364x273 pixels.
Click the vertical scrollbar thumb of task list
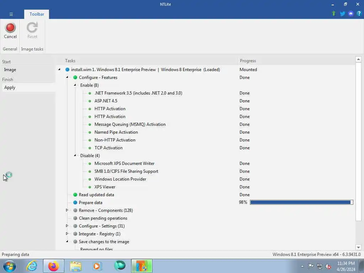click(358, 142)
